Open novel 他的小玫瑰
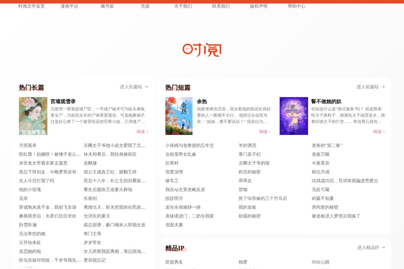 30,190
